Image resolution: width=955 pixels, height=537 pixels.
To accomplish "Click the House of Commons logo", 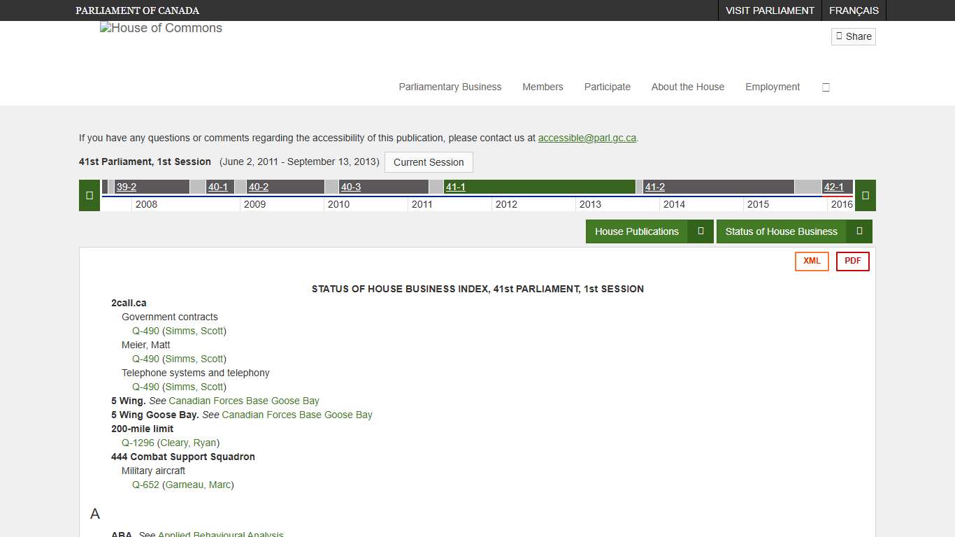I will pos(161,29).
